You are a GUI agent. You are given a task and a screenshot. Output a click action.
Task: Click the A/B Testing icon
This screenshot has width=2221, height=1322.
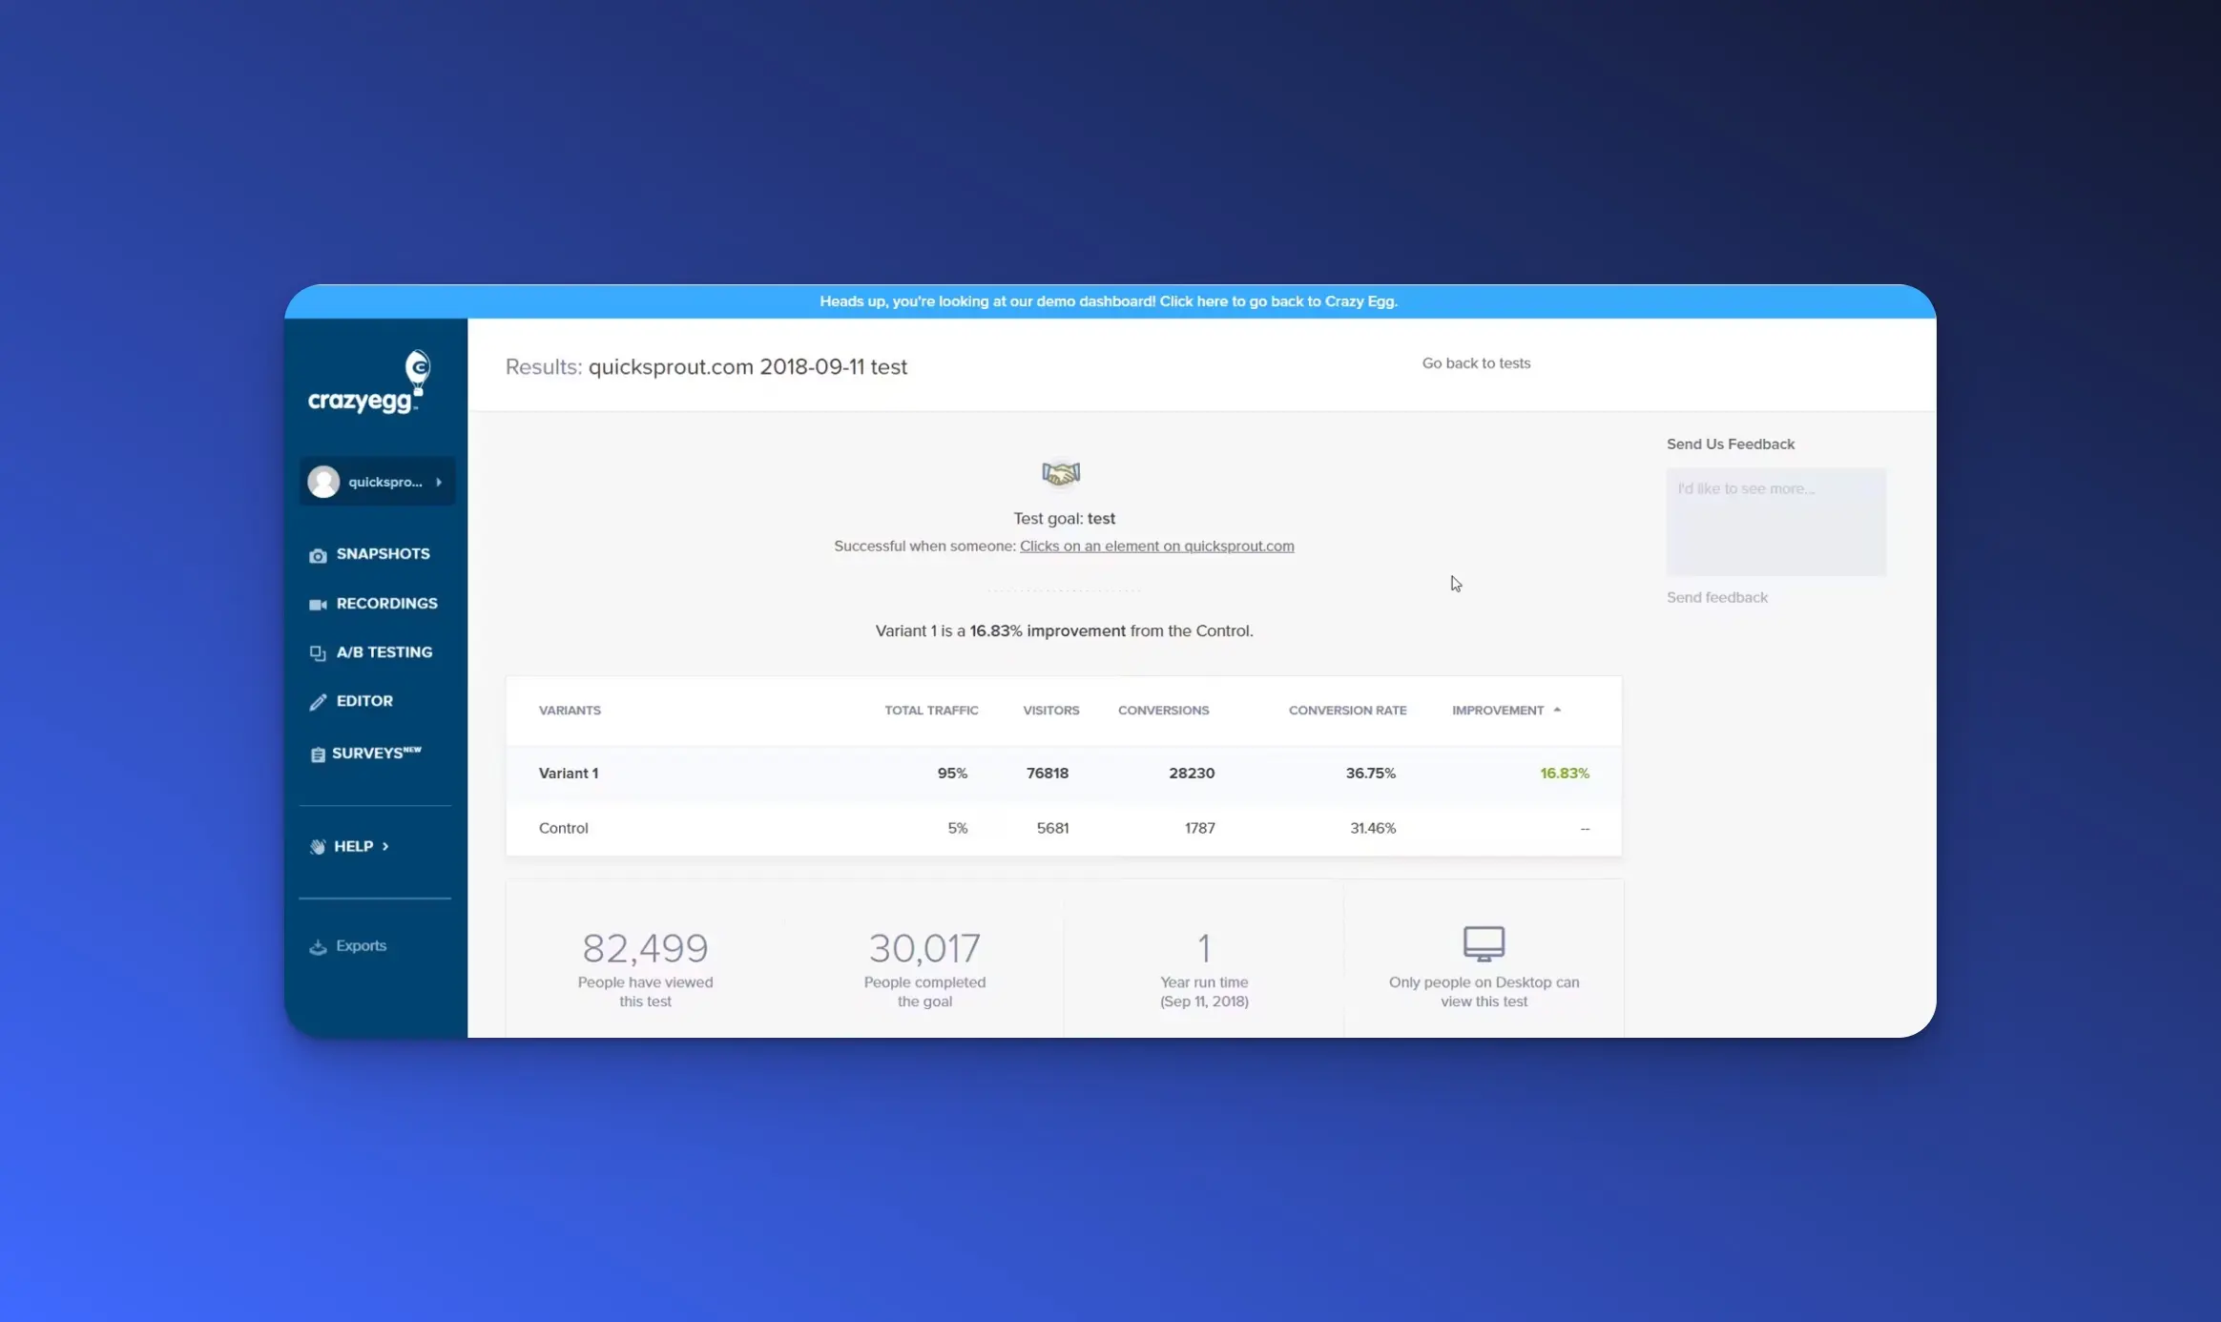(x=318, y=653)
